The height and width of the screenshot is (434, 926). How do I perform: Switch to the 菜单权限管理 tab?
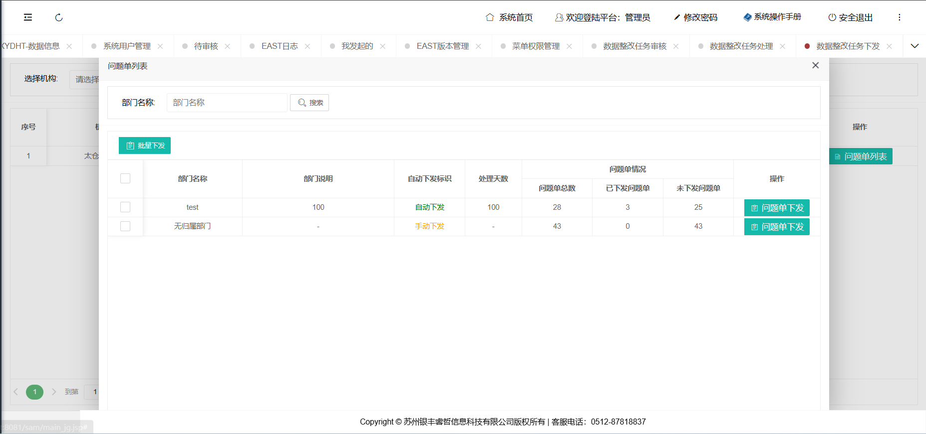(536, 46)
